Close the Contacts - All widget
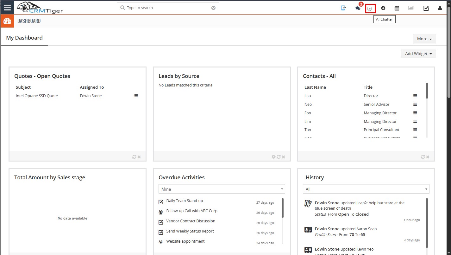The image size is (451, 255). (x=428, y=157)
